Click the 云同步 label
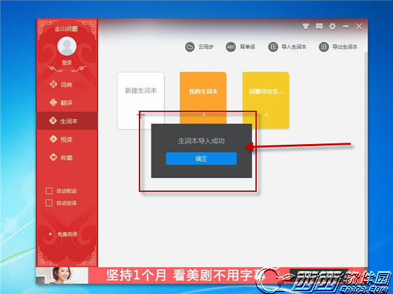This screenshot has width=393, height=294. (x=206, y=47)
